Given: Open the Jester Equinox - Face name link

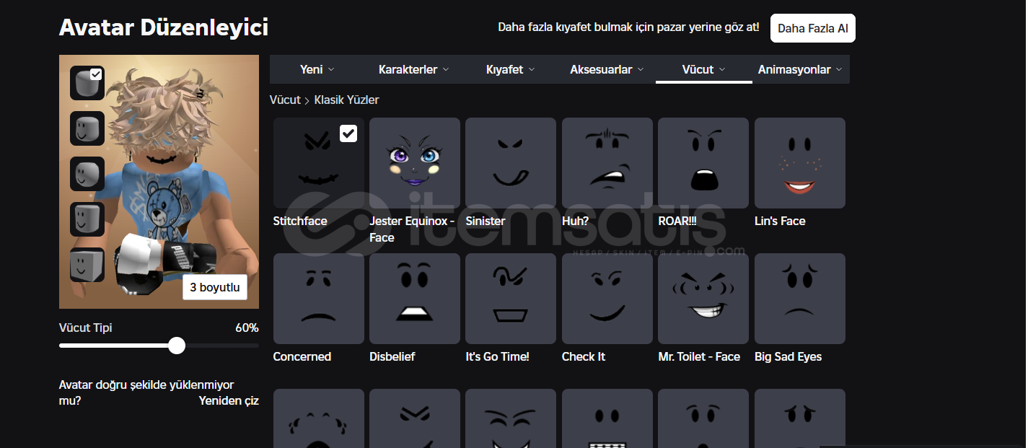Looking at the screenshot, I should pyautogui.click(x=412, y=229).
